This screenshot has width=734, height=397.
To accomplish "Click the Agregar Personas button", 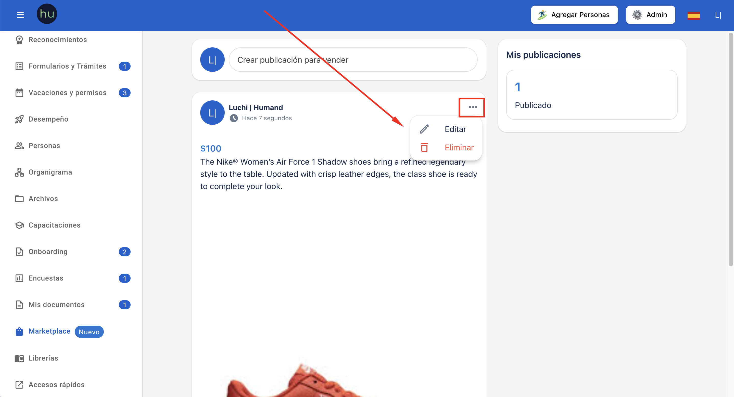I will [x=574, y=15].
